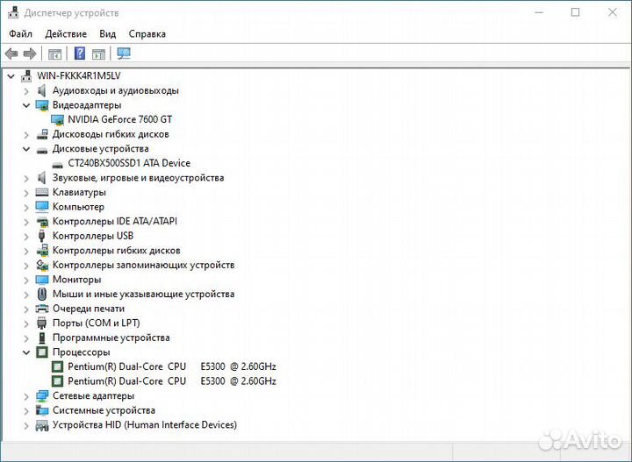This screenshot has height=462, width=632.
Task: Select Контроллеры запоминающих устройств label
Action: click(x=143, y=266)
